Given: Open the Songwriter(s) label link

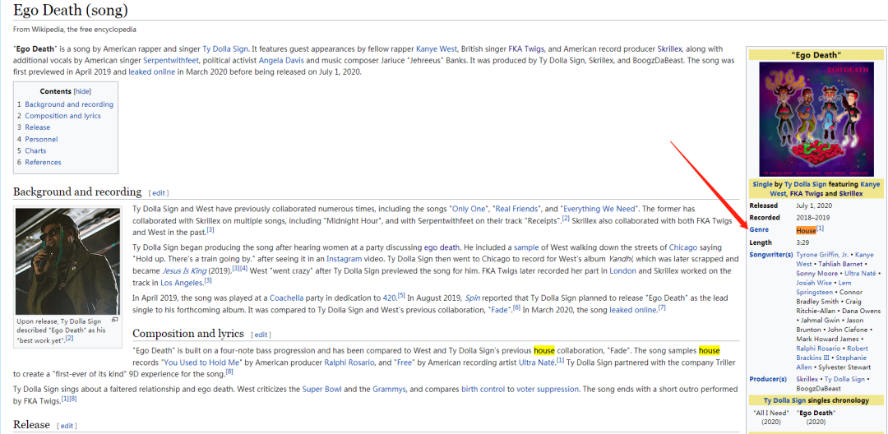Looking at the screenshot, I should (770, 255).
